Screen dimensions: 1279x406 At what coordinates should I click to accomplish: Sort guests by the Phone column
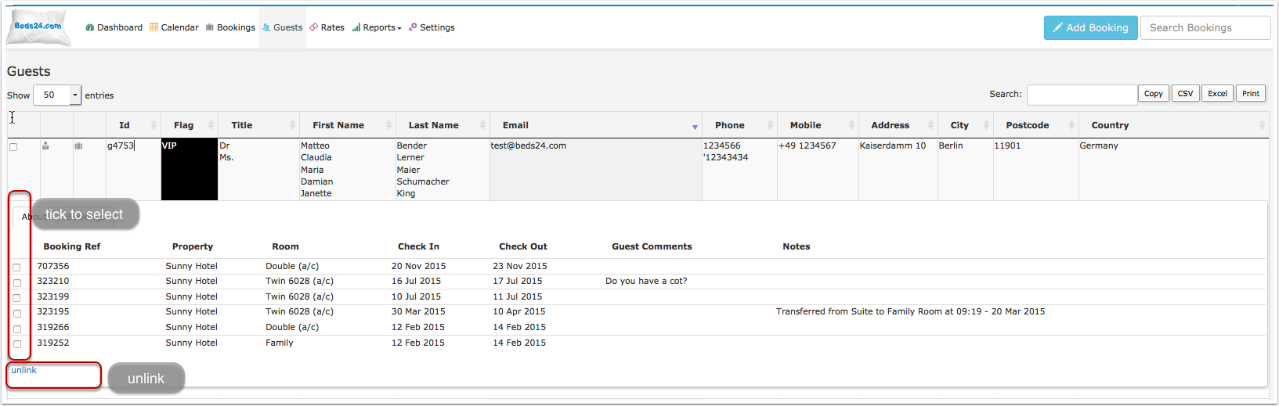[739, 125]
